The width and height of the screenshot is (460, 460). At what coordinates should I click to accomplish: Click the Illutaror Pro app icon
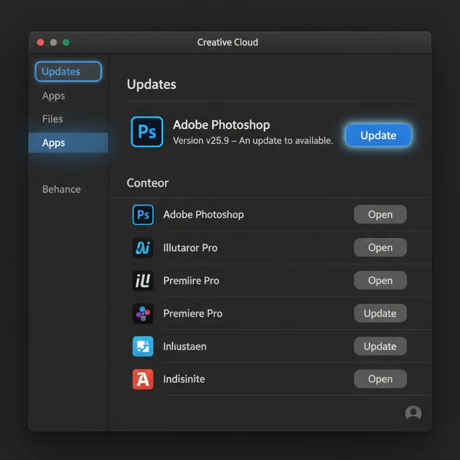point(143,248)
